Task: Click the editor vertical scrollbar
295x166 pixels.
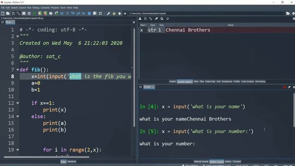Action: click(x=134, y=77)
